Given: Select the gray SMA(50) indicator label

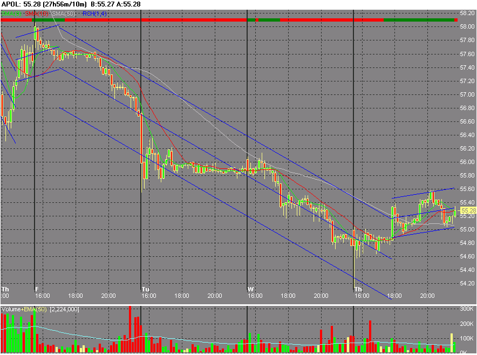Looking at the screenshot, I should (64, 13).
